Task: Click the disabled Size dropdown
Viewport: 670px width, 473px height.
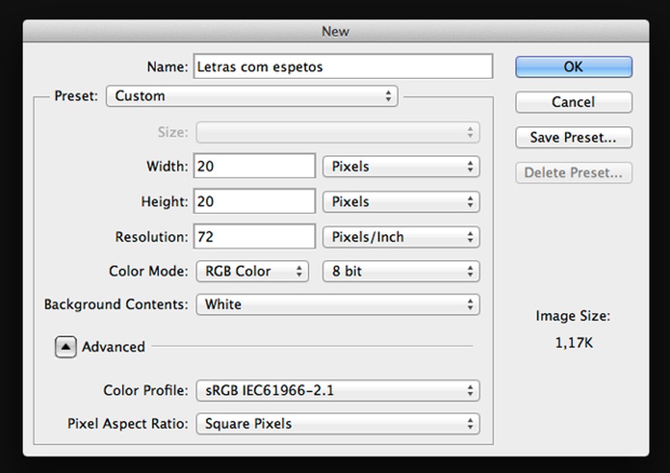Action: tap(338, 132)
